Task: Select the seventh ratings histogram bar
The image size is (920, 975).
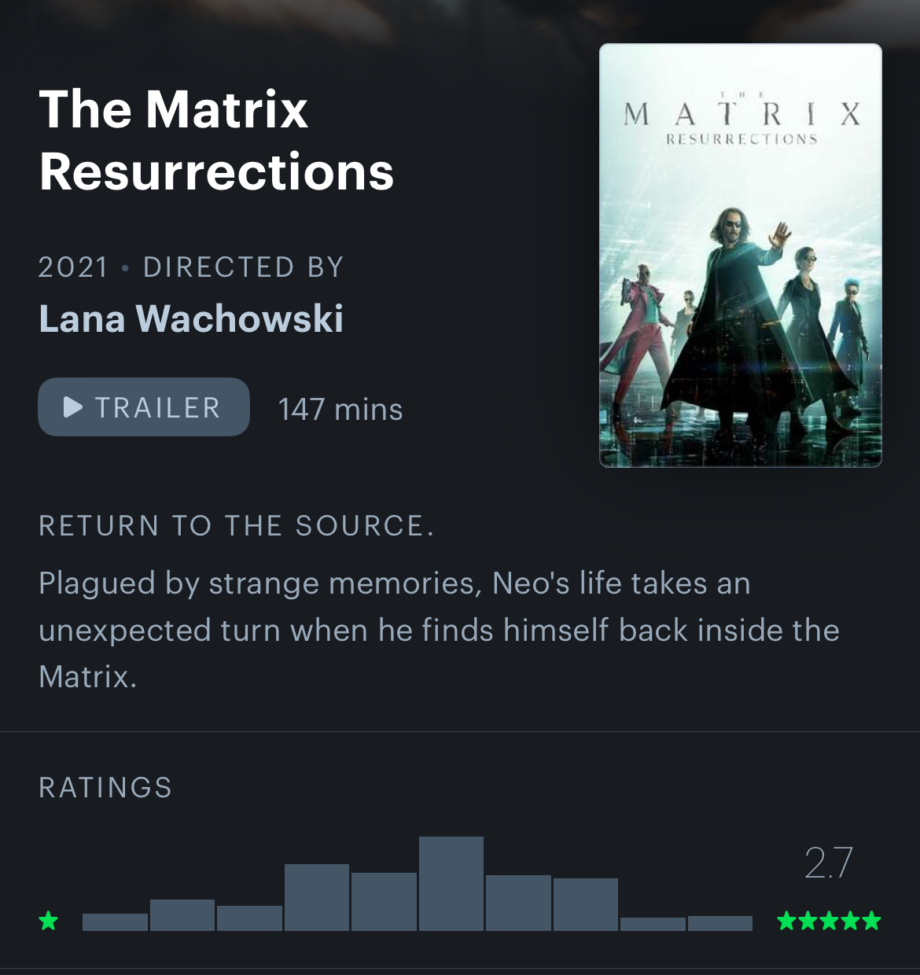Action: click(518, 903)
